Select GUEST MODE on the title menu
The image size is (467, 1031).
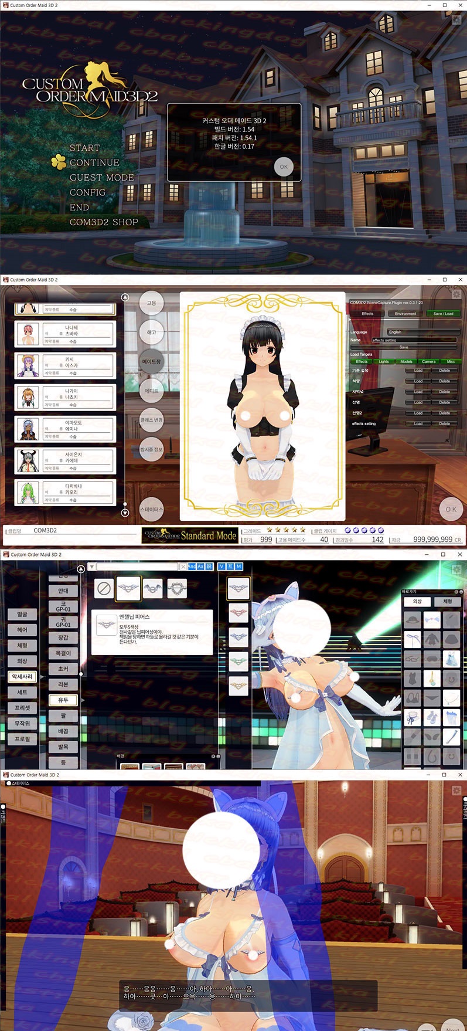coord(102,177)
